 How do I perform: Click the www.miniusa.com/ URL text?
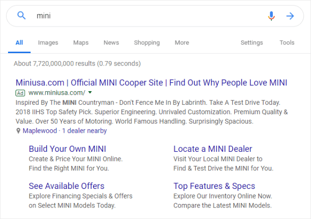pos(57,93)
